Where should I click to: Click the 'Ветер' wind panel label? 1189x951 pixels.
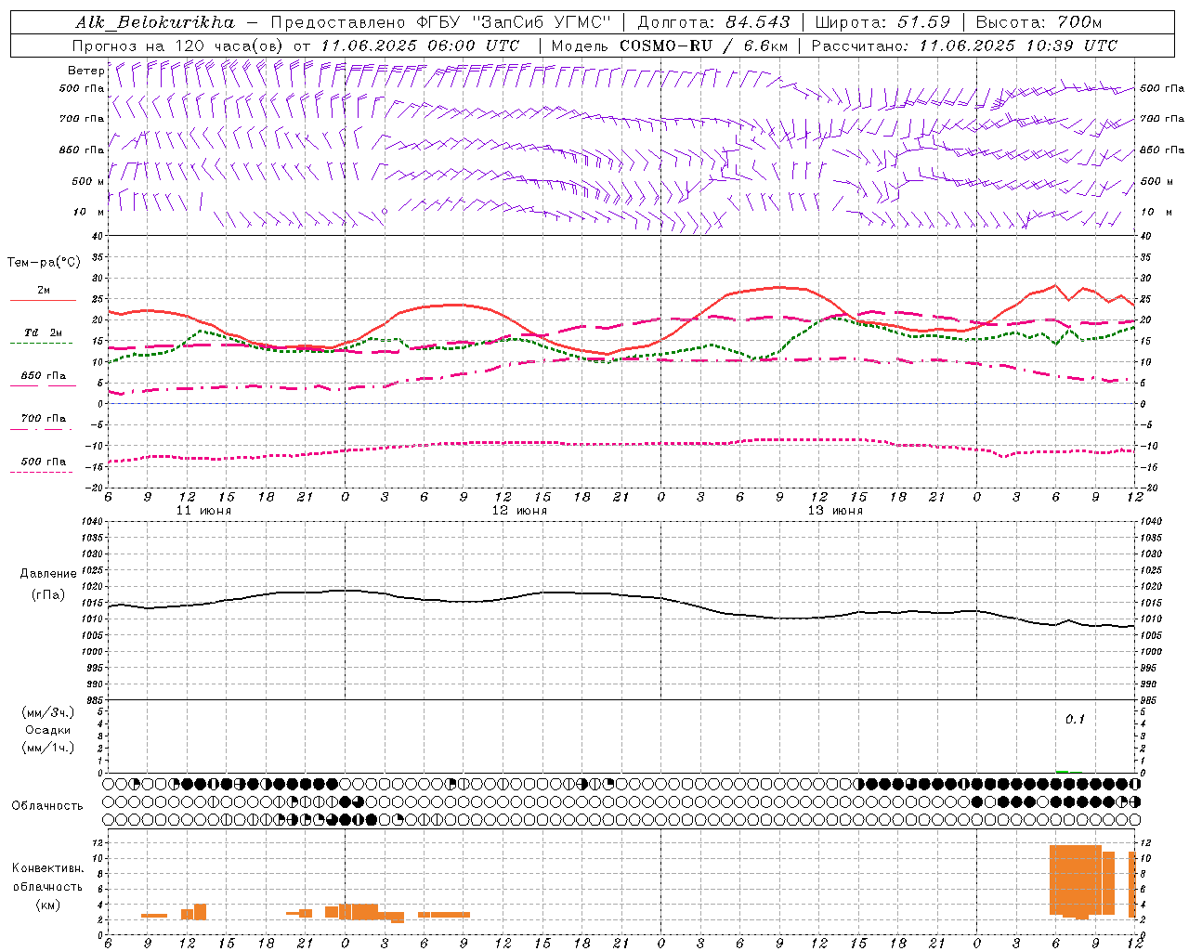pos(85,71)
